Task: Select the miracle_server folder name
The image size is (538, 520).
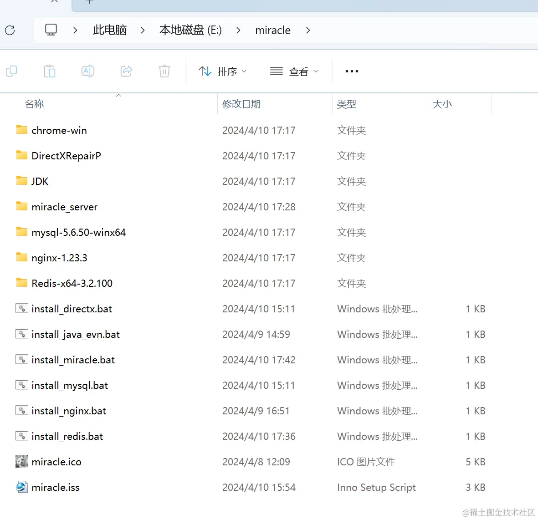Action: 65,207
